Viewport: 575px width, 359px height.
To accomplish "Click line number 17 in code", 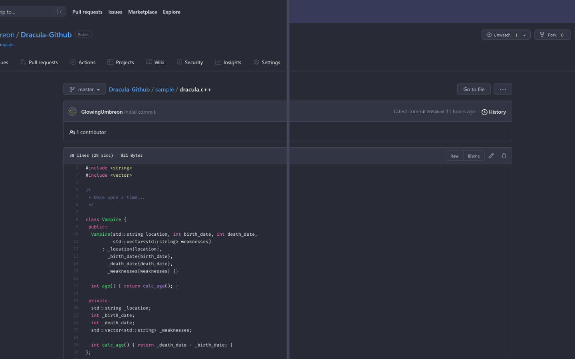I will coord(76,286).
